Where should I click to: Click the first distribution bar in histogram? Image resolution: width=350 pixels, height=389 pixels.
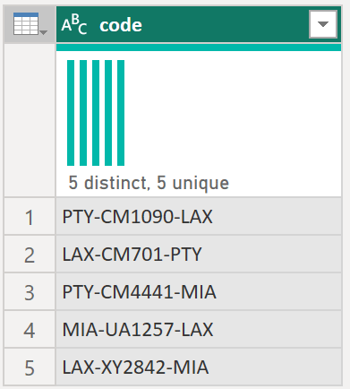[x=71, y=113]
